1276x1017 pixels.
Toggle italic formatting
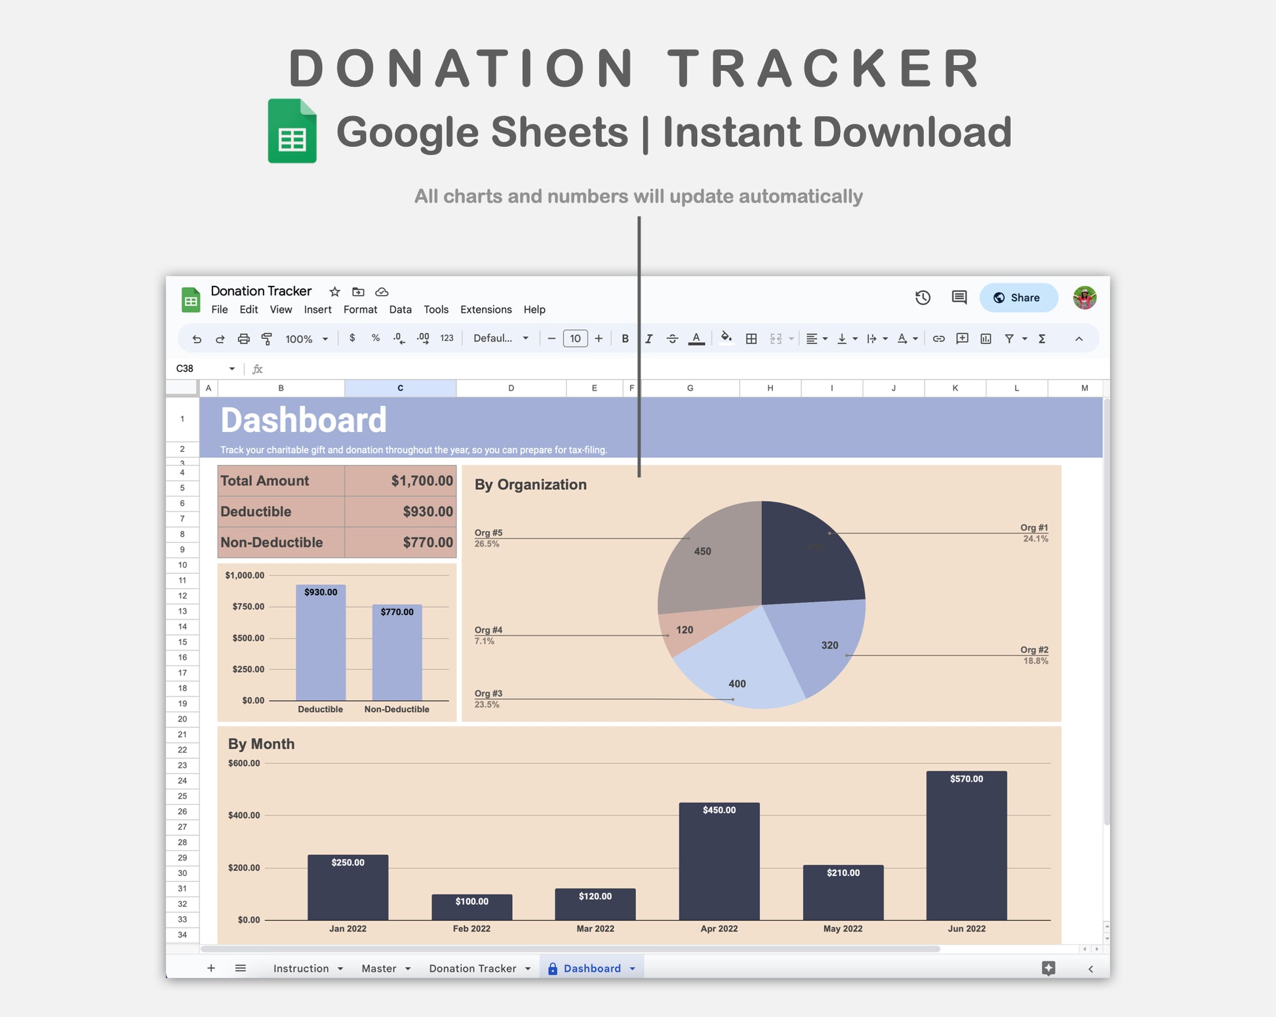(648, 339)
